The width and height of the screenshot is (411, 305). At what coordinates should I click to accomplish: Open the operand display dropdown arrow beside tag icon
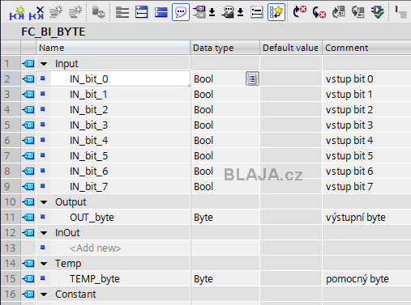point(212,12)
